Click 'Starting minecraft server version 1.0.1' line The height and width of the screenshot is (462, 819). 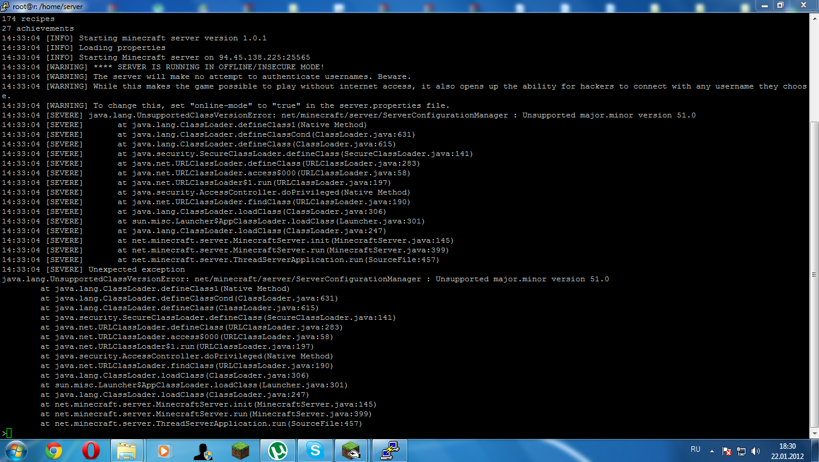coord(134,38)
